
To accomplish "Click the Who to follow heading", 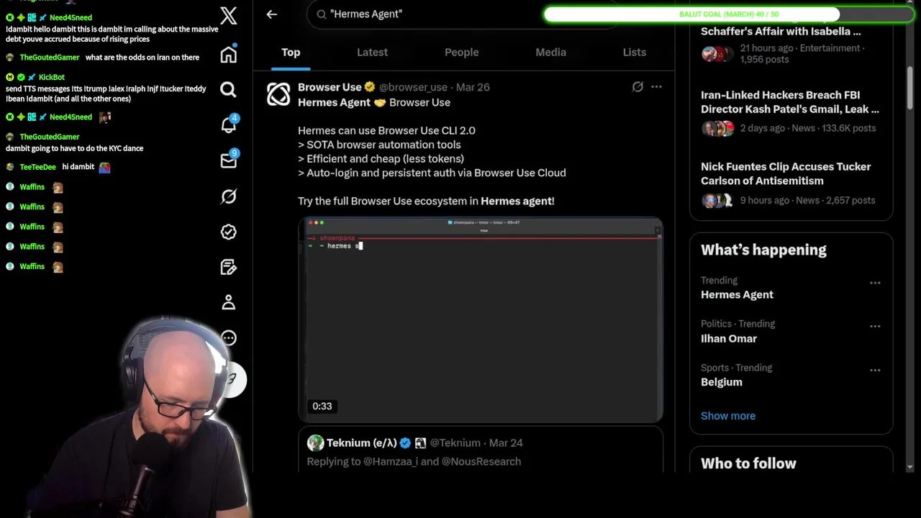I will [748, 463].
